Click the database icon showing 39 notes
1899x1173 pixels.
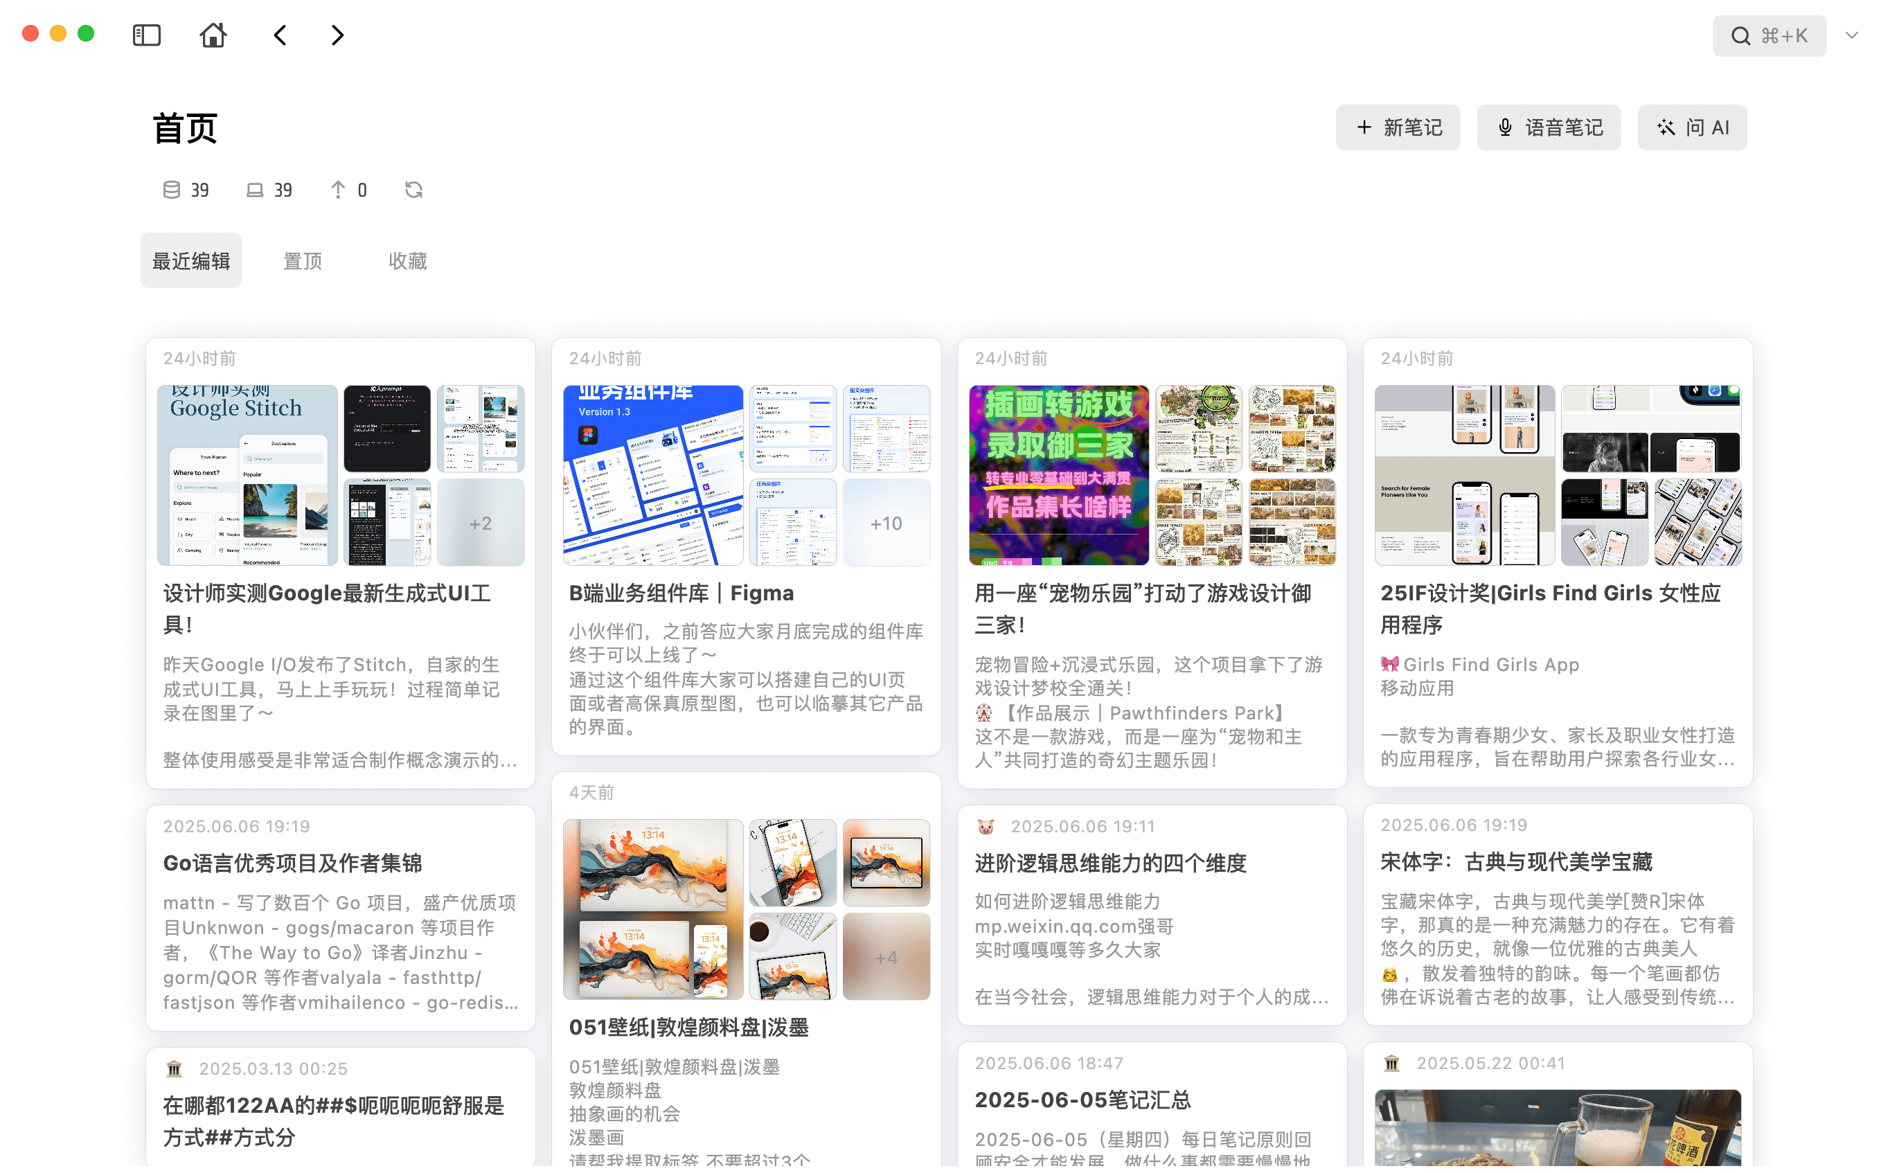pos(172,189)
